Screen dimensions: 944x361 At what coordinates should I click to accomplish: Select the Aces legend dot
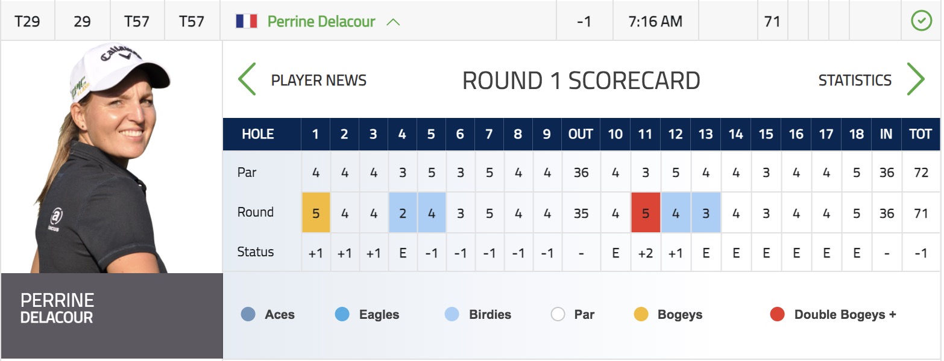click(248, 314)
